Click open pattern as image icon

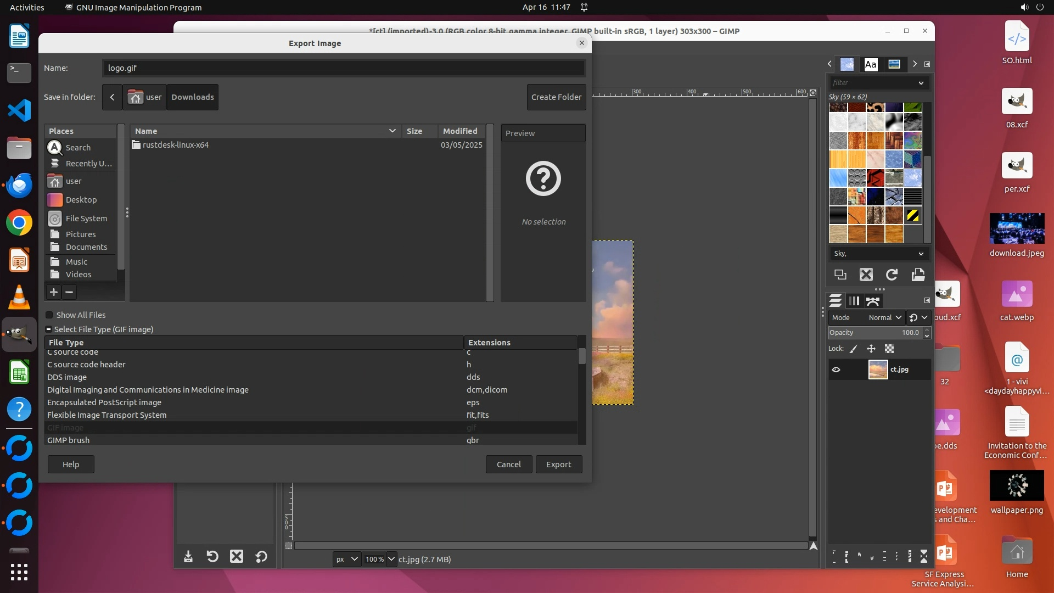pyautogui.click(x=918, y=275)
